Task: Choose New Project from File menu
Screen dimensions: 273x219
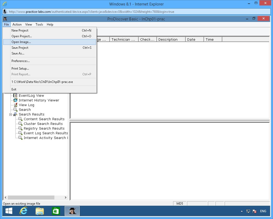Action: 50,30
